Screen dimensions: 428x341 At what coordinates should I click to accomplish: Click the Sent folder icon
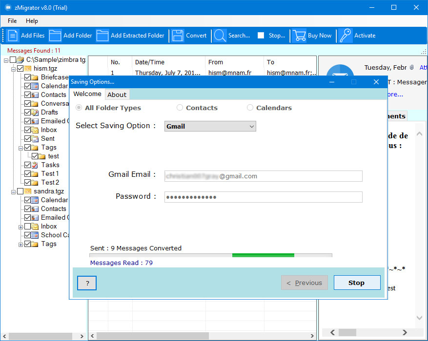tap(35, 139)
